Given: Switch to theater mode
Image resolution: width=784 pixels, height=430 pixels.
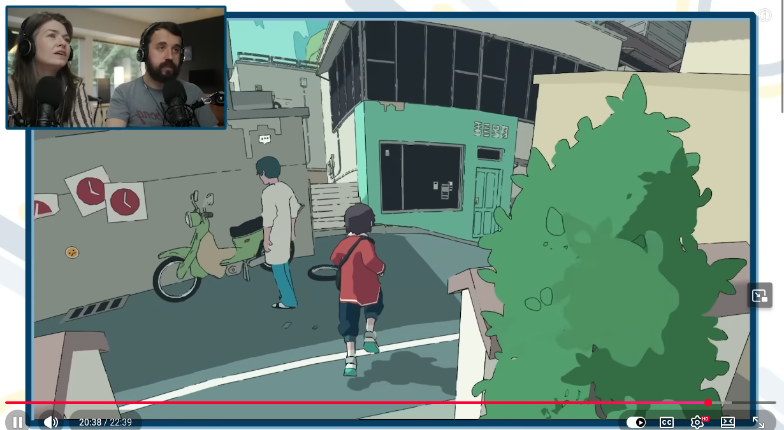Looking at the screenshot, I should coord(728,422).
